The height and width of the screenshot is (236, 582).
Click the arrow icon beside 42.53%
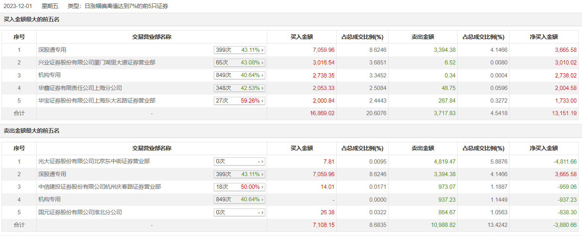263,88
